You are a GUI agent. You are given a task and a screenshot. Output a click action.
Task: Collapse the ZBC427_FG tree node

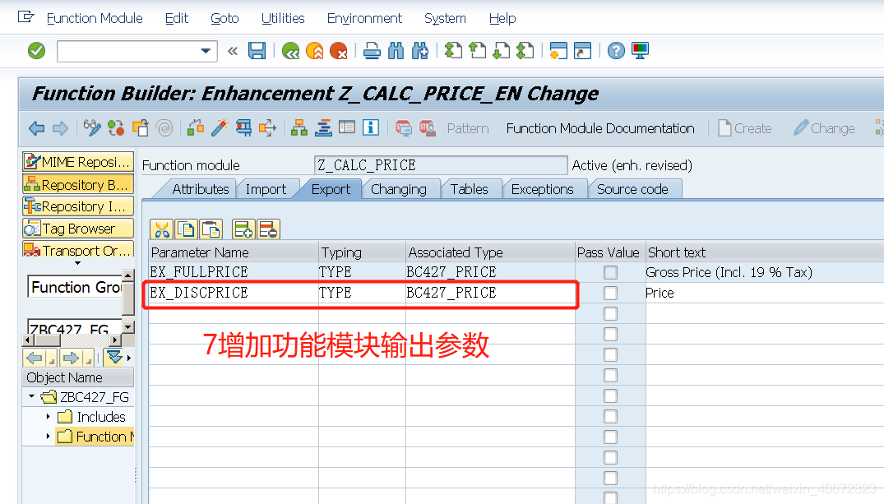(x=31, y=396)
